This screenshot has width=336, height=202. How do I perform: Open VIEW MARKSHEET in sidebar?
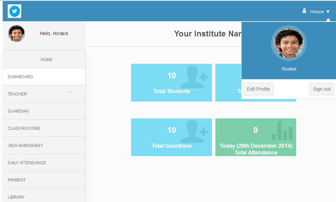click(25, 146)
